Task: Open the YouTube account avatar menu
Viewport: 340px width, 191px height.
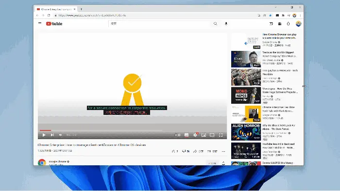Action: coord(298,24)
